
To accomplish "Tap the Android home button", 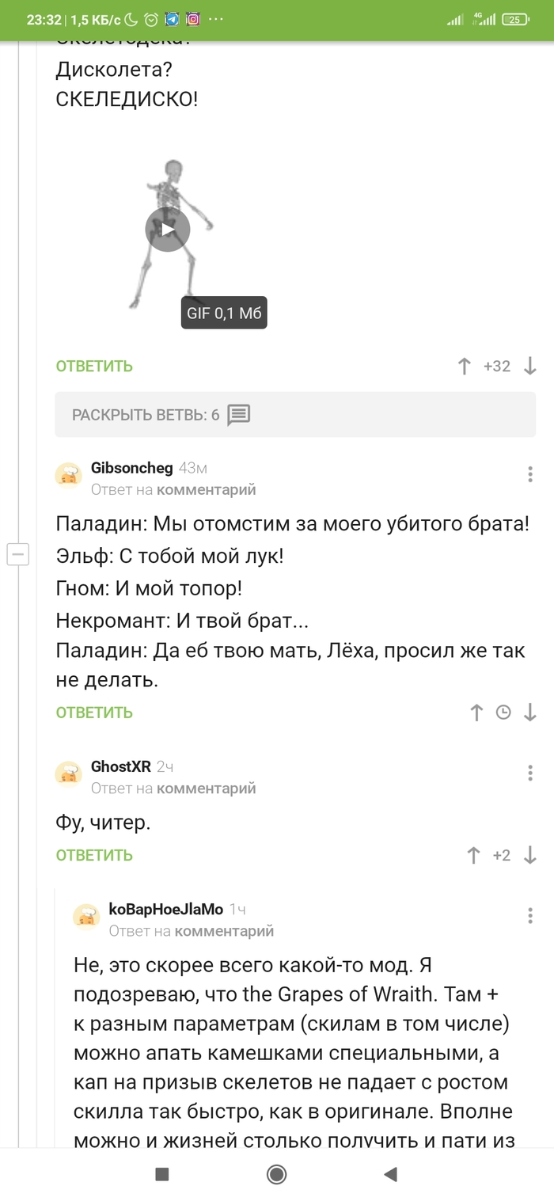I will [276, 1174].
